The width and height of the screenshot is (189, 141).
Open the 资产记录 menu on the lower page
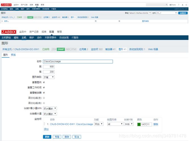pyautogui.click(x=34, y=32)
